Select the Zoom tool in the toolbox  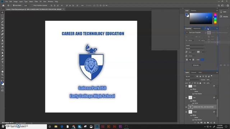pyautogui.click(x=3, y=75)
